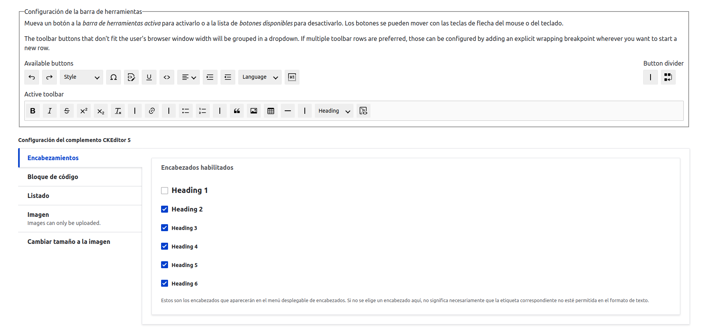
Task: Open the Bloque de código tab
Action: pyautogui.click(x=80, y=177)
